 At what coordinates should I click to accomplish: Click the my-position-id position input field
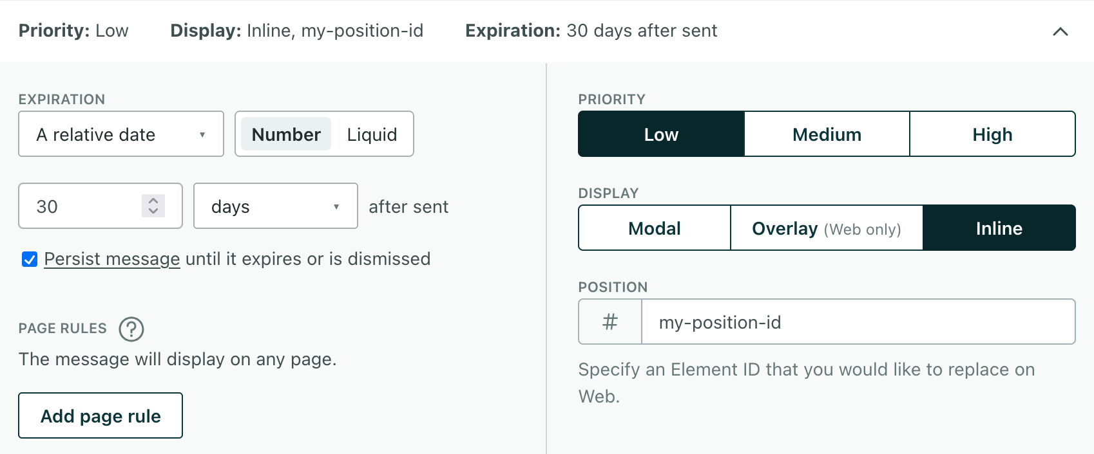coord(857,322)
